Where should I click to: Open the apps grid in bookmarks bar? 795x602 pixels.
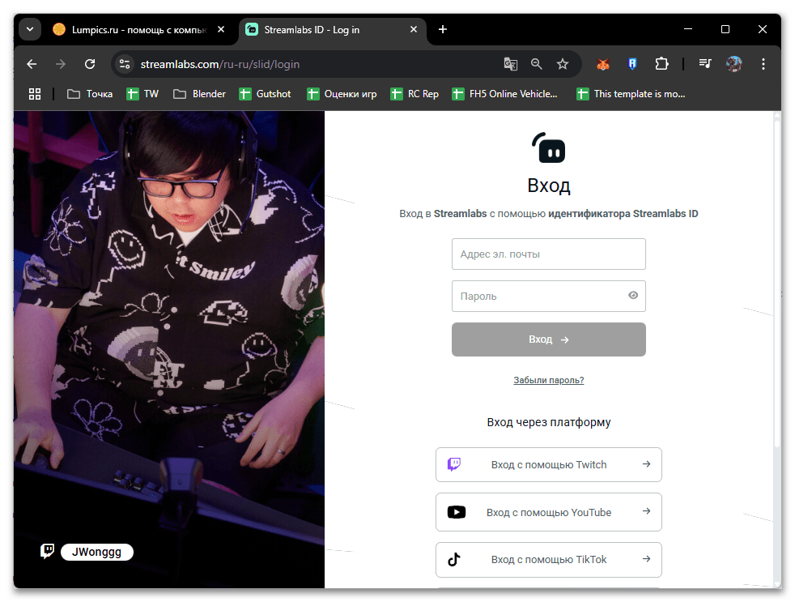point(35,94)
